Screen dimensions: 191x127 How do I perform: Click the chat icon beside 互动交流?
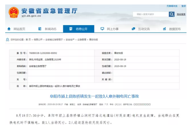(x=133, y=29)
